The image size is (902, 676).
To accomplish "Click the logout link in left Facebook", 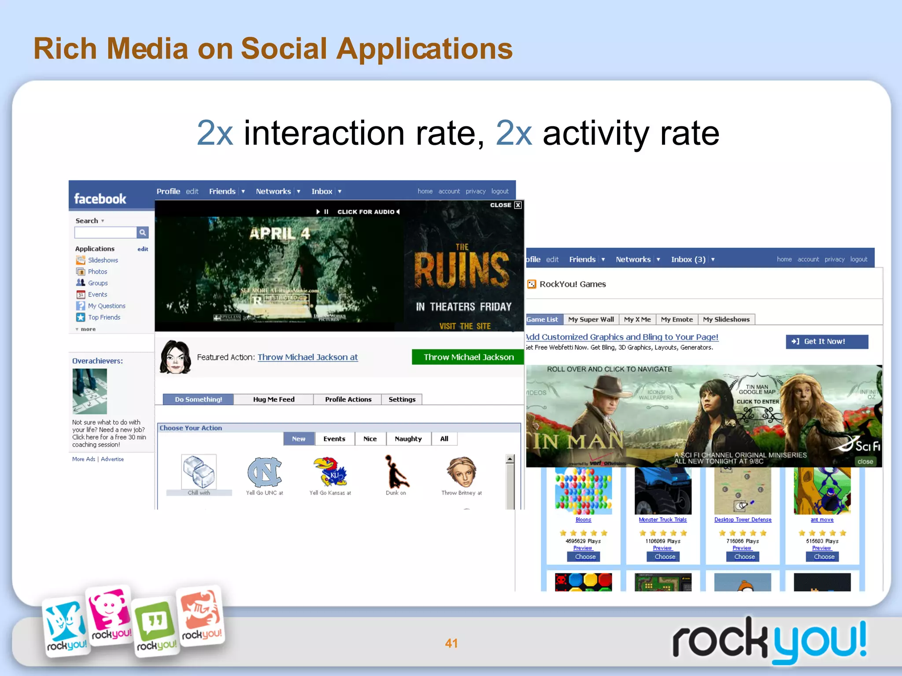I will [500, 191].
